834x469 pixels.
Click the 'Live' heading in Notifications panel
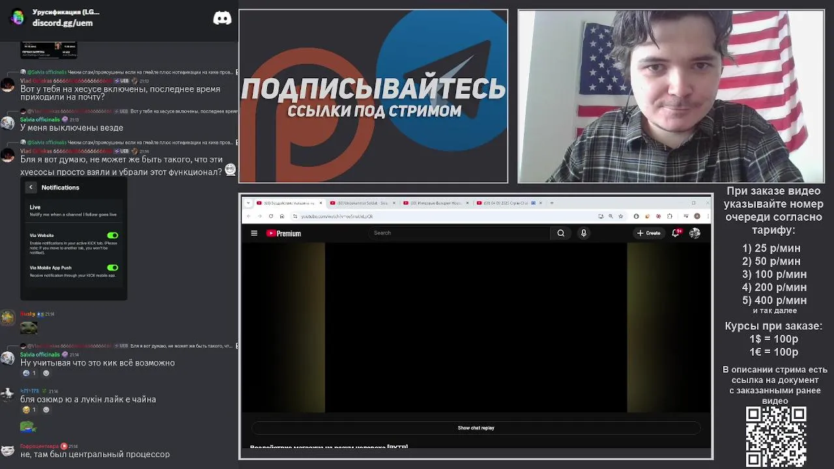(x=35, y=207)
